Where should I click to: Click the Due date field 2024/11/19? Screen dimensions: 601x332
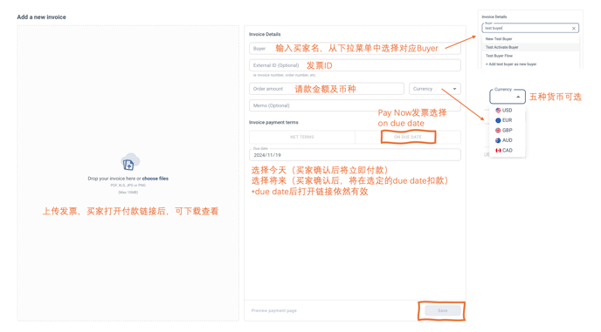355,154
